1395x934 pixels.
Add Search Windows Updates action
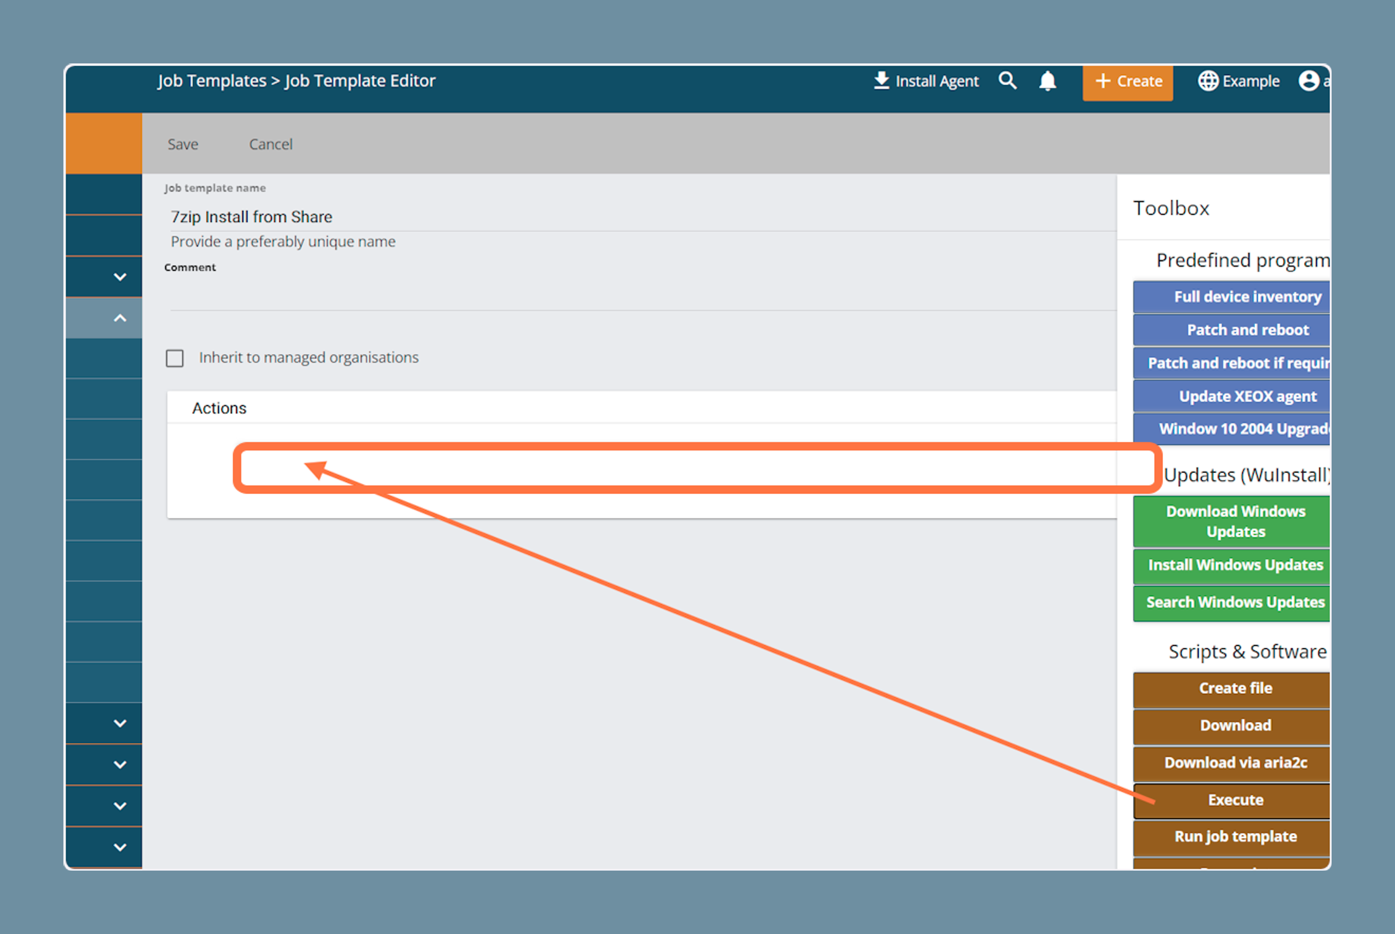tap(1231, 602)
